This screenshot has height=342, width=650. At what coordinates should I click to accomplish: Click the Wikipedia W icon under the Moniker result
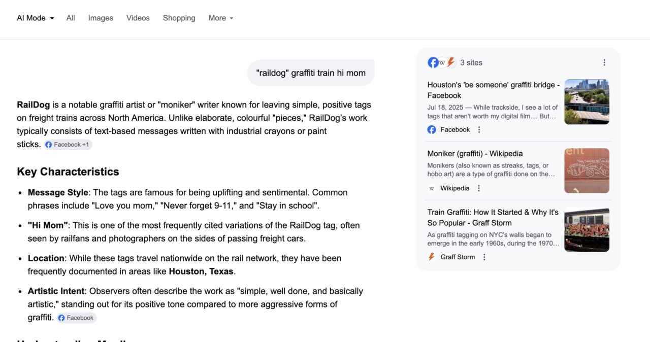coord(431,188)
